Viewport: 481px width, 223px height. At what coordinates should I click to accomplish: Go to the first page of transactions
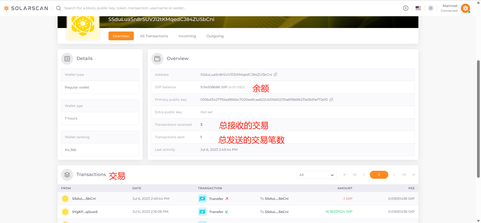tap(344, 175)
